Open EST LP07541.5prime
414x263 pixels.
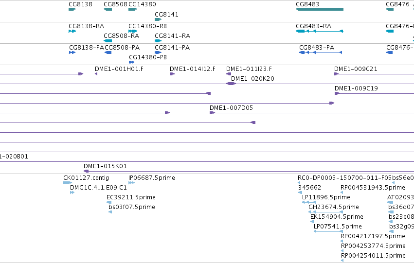(x=338, y=227)
